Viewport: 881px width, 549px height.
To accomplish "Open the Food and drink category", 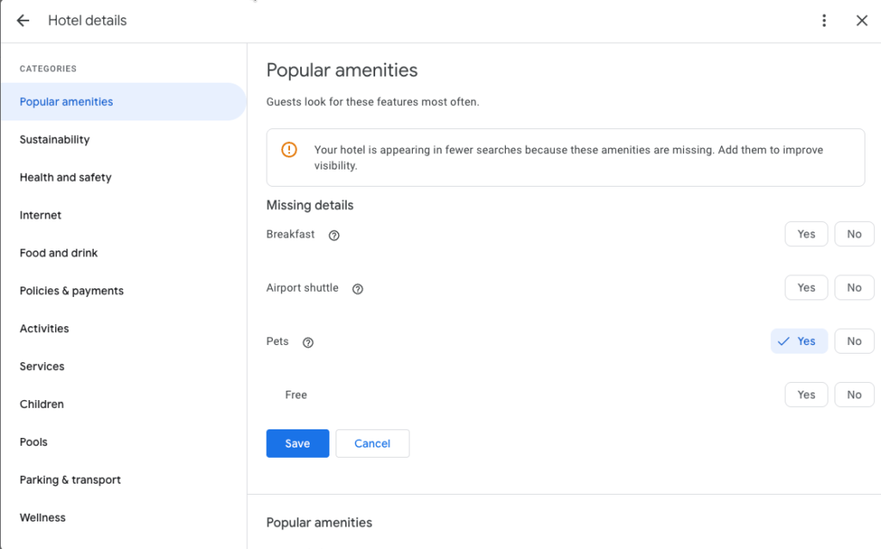I will [x=59, y=253].
